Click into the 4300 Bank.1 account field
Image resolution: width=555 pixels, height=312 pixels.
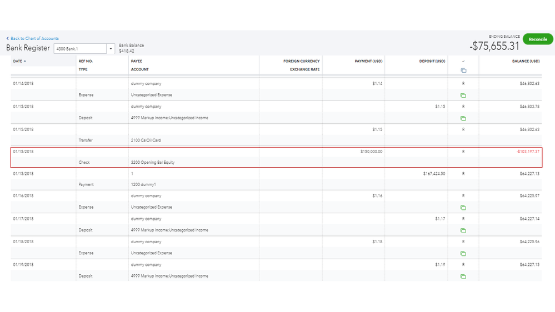(79, 49)
